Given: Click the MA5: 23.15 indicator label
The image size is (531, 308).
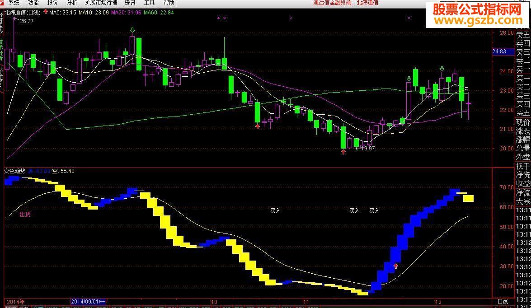Looking at the screenshot, I should click(x=63, y=12).
